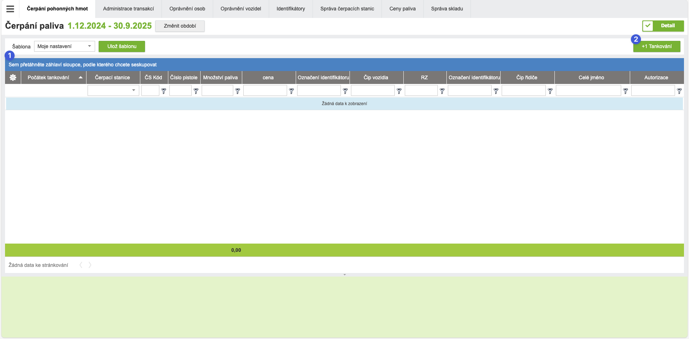
Task: Open the Správa skladu tab
Action: [x=447, y=9]
